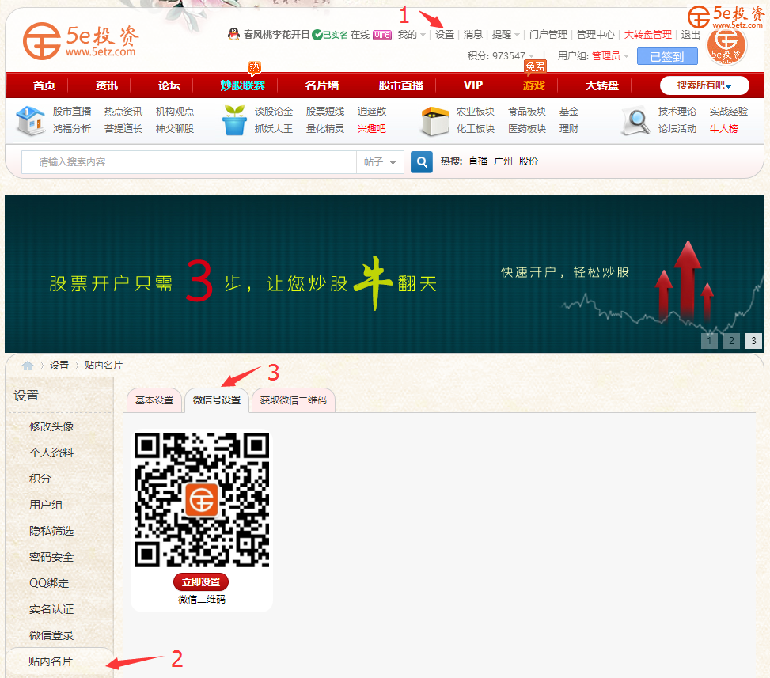Click the 设置 link in top bar
The image size is (770, 678).
coord(445,35)
